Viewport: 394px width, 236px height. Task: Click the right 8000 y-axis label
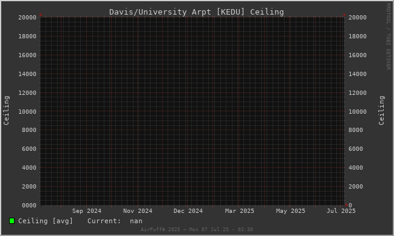pyautogui.click(x=356, y=130)
